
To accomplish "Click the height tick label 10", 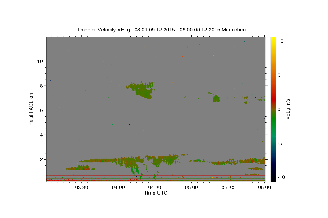I will 40,61.
